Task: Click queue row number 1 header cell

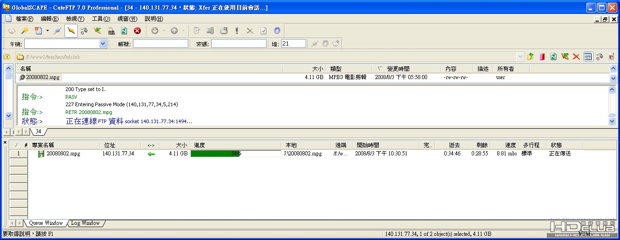Action: [18, 154]
